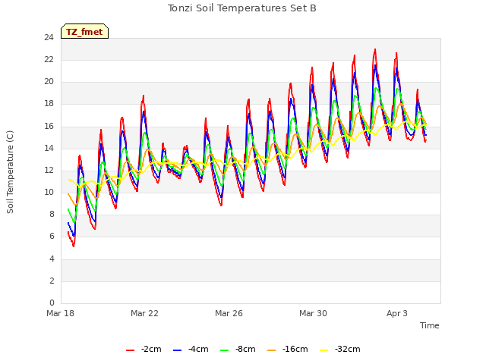Screen dimensions: 486x364
Task: Toggle the -16cm series legend entry
Action: tap(287, 350)
